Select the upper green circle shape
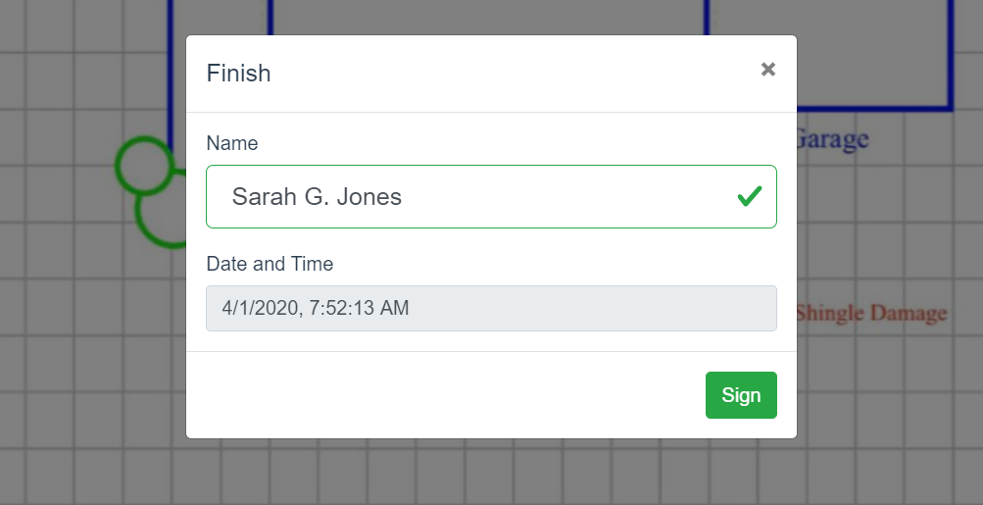The image size is (983, 505). pyautogui.click(x=145, y=166)
